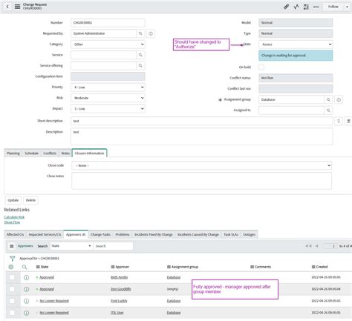Open the Close code dropdown
352x321 pixels.
pyautogui.click(x=202, y=165)
